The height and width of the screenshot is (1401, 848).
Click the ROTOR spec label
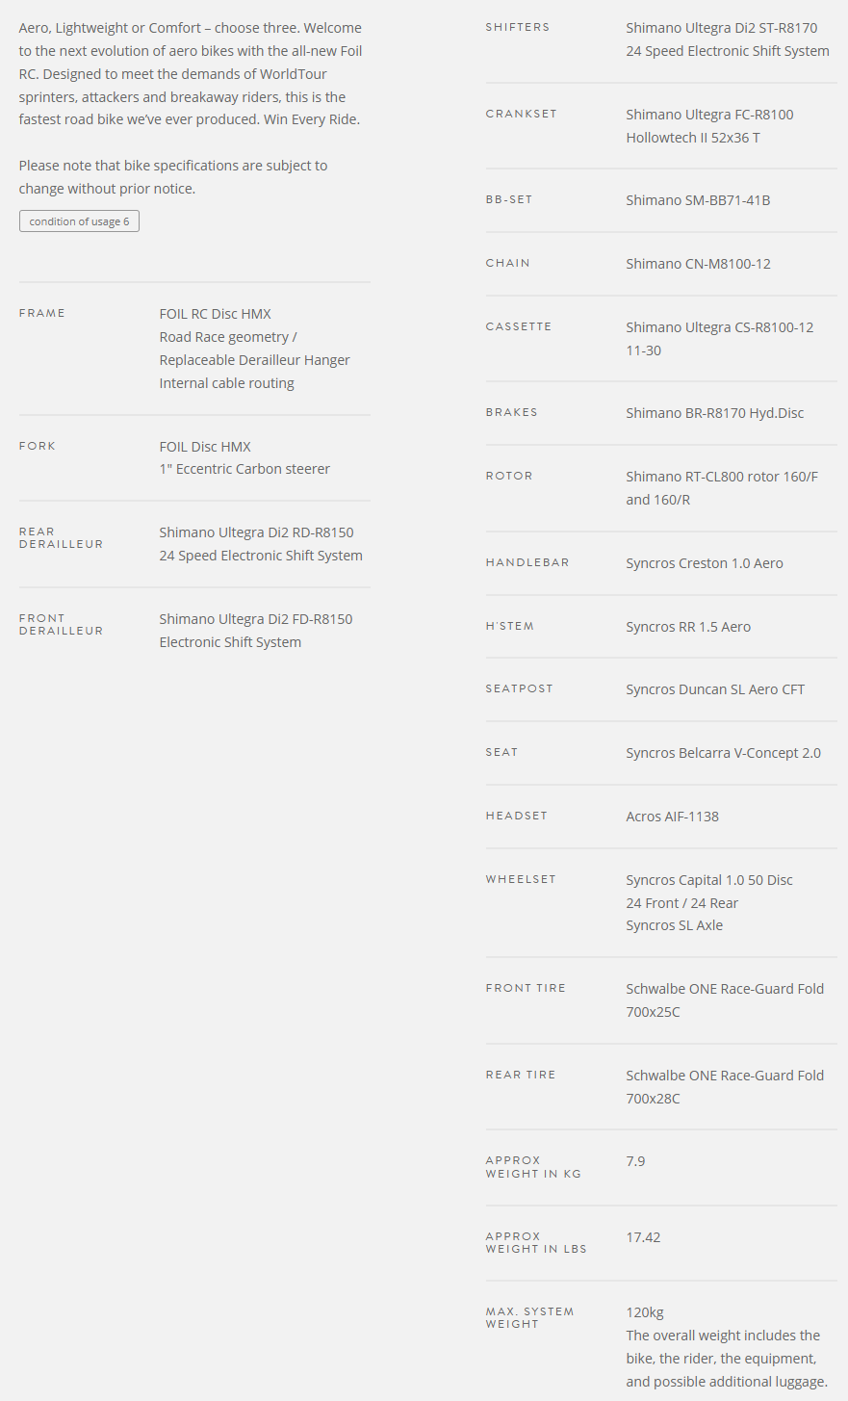coord(509,476)
